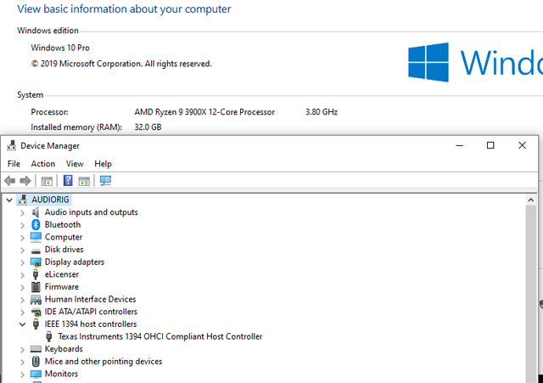543x383 pixels.
Task: Expand the Disk drives category
Action: [x=23, y=250]
